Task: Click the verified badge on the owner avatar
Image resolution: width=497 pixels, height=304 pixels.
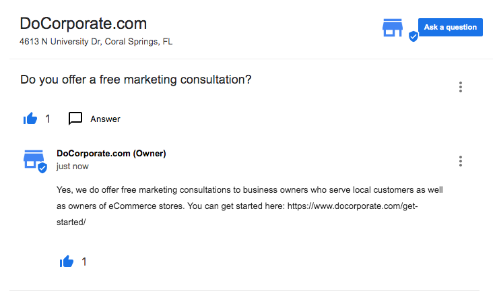Action: (42, 168)
